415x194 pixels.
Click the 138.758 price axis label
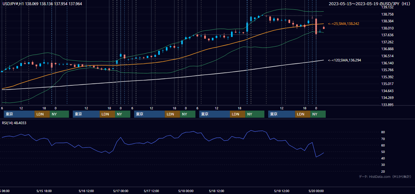point(387,14)
